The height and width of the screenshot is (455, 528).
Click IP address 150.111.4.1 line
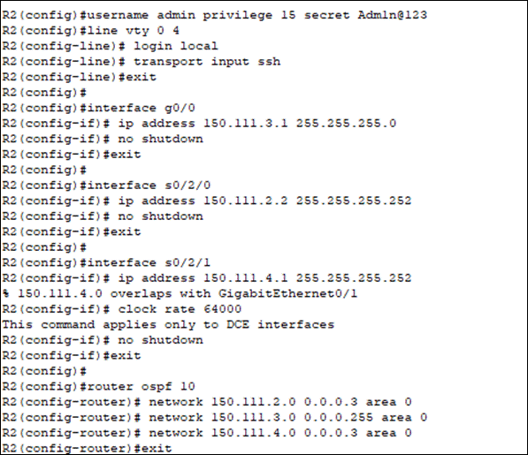click(207, 278)
